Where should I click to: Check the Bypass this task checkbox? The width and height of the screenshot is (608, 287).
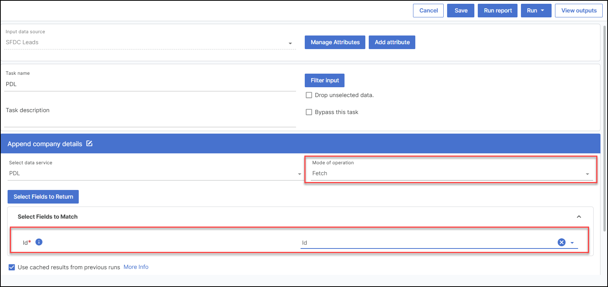[309, 112]
